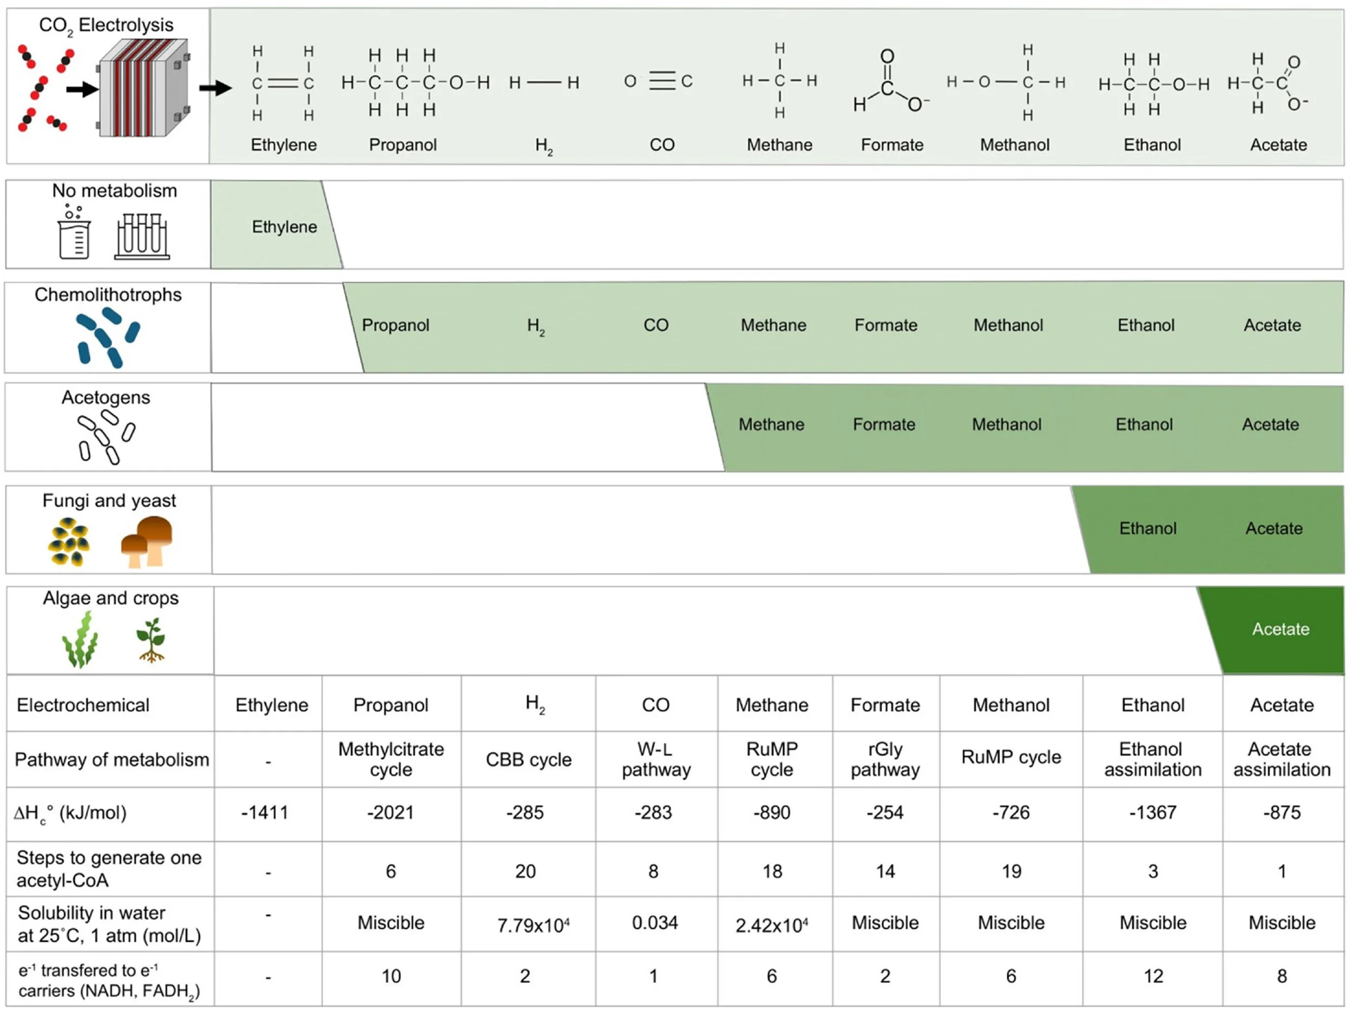Click the dark green Acetate block

click(x=1279, y=629)
